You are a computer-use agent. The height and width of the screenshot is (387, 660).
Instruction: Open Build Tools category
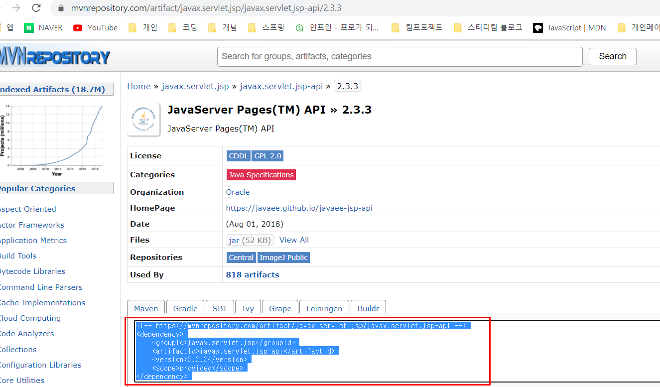[17, 256]
